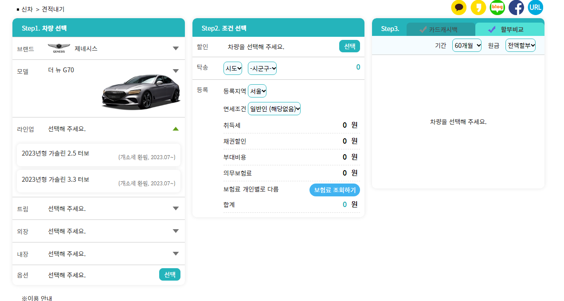This screenshot has width=564, height=301.
Task: Click 제네시스 brand name text
Action: (86, 49)
